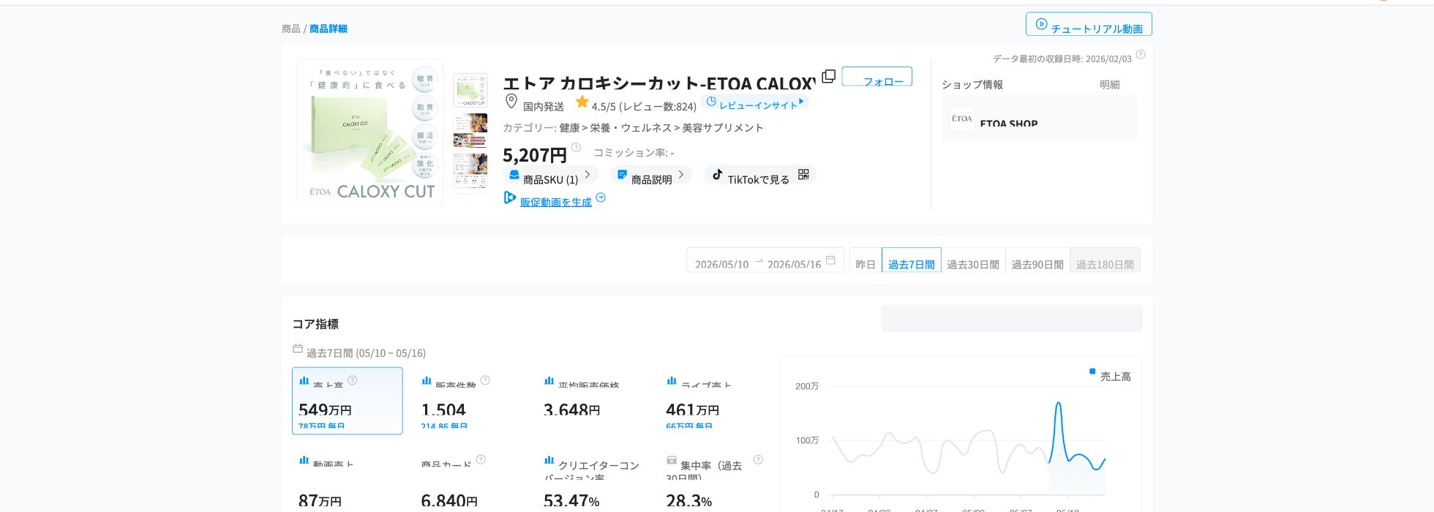Click help icon next to 集中率
The height and width of the screenshot is (512, 1434).
pyautogui.click(x=758, y=459)
